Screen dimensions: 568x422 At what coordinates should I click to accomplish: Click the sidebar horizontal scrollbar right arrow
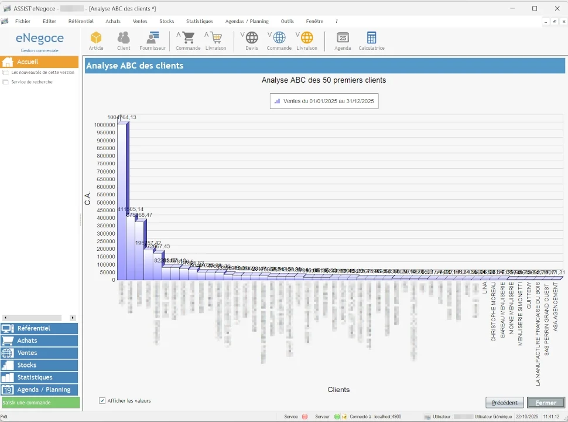(x=73, y=318)
